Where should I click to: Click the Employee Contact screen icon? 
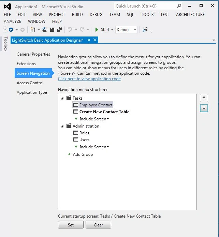tap(76, 105)
